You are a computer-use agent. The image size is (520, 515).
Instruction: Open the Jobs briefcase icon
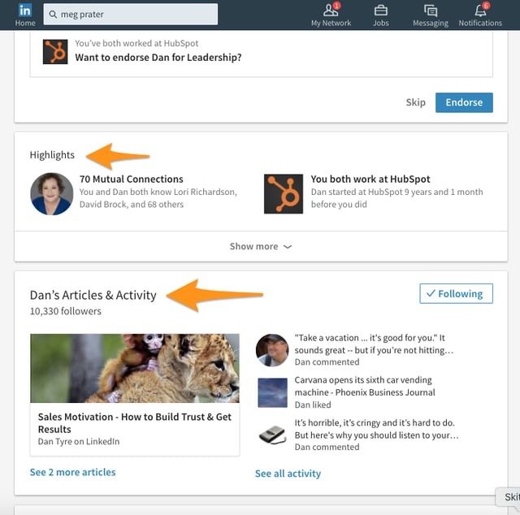click(380, 11)
